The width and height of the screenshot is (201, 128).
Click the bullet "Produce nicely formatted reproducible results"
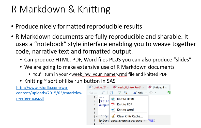pos(79,27)
